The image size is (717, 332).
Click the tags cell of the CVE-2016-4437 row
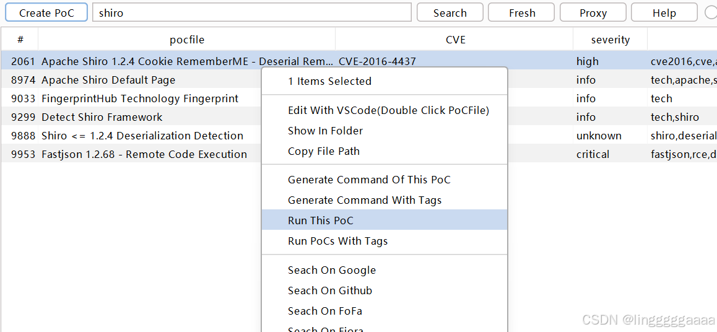(x=682, y=61)
